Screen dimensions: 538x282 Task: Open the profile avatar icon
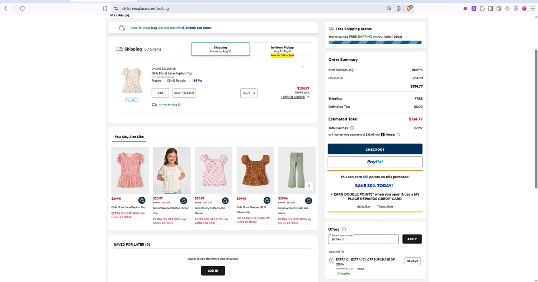coord(524,8)
